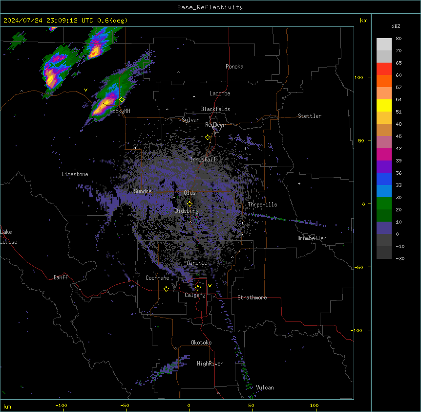This screenshot has width=421, height=412.
Task: Select the -100 tick on the right axis
Action: (x=357, y=330)
